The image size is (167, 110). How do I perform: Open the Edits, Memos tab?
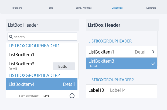84,8
